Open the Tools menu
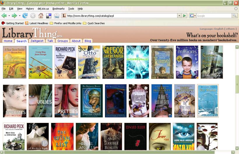Viewport: 239px width, 154px height. pyautogui.click(x=71, y=9)
